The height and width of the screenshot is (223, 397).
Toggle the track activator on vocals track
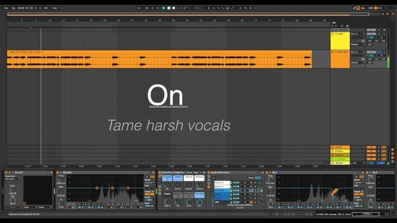click(x=371, y=52)
